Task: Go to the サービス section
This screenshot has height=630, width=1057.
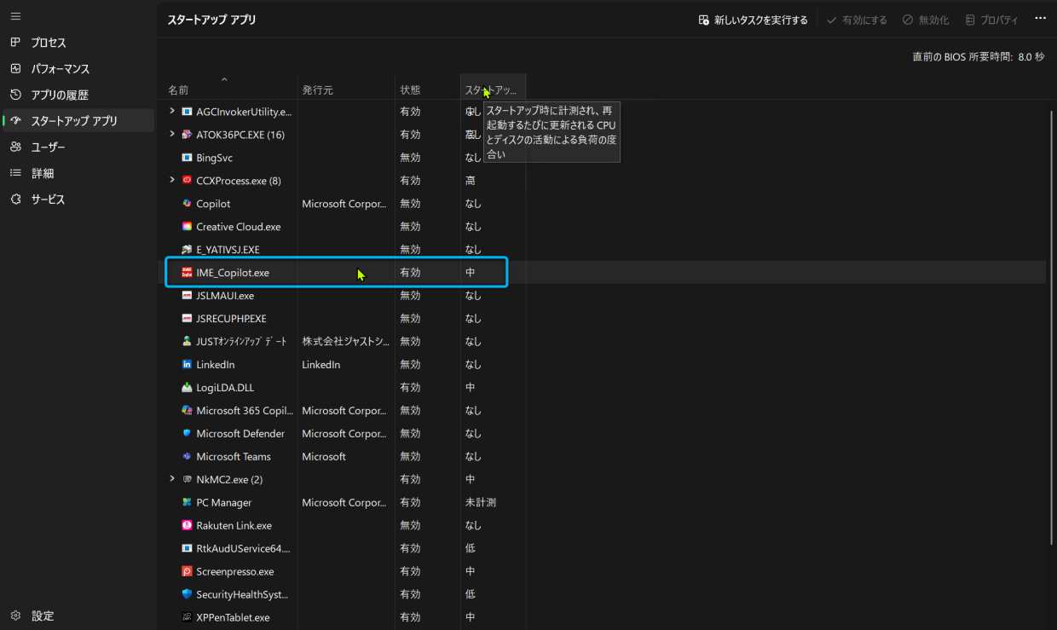Action: click(48, 199)
